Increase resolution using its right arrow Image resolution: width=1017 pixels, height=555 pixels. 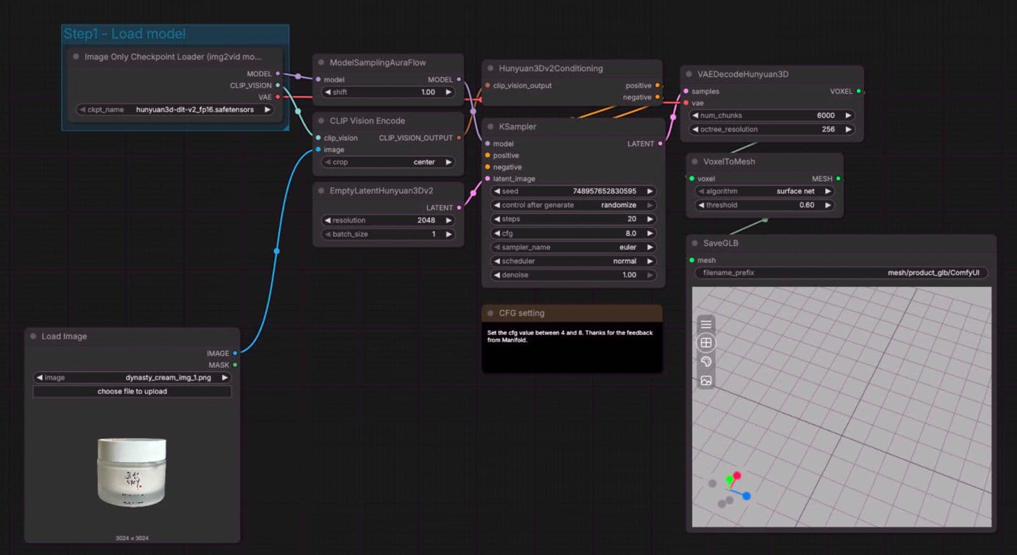(x=448, y=220)
